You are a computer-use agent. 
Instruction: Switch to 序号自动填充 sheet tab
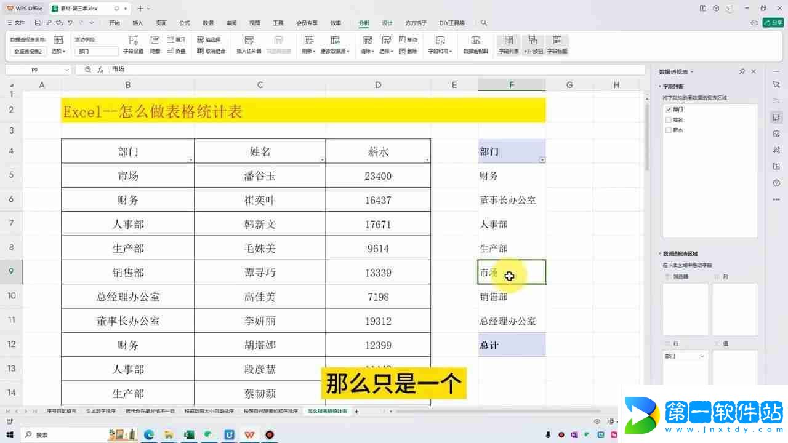point(62,411)
